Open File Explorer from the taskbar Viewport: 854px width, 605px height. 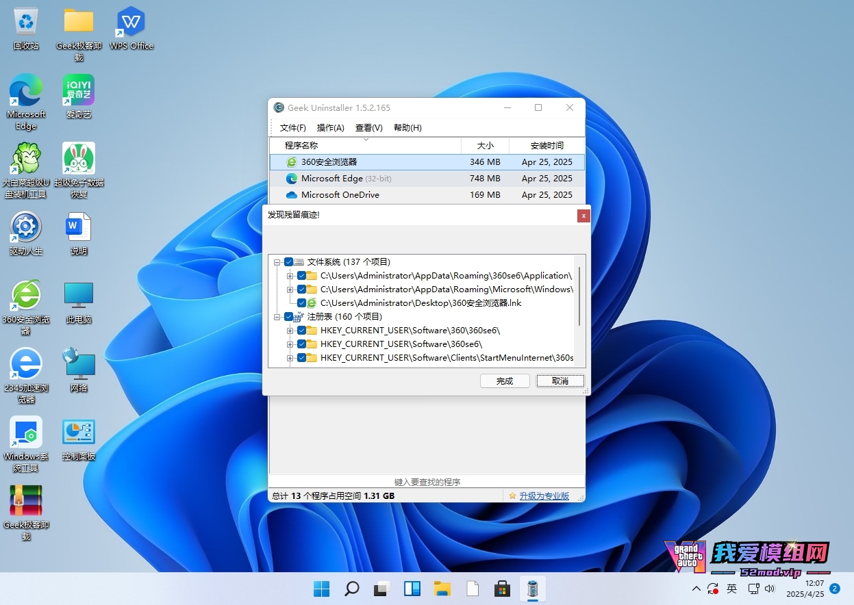click(442, 589)
